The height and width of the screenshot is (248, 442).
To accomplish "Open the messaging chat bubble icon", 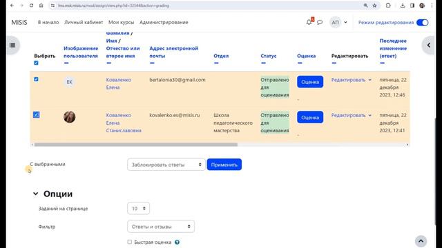I will pyautogui.click(x=320, y=22).
